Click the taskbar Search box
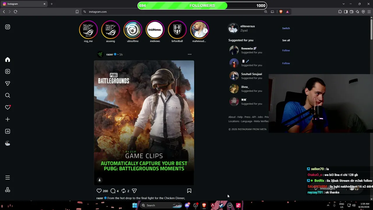This screenshot has width=373, height=210. (x=162, y=205)
